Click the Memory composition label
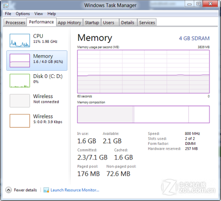 point(91,102)
